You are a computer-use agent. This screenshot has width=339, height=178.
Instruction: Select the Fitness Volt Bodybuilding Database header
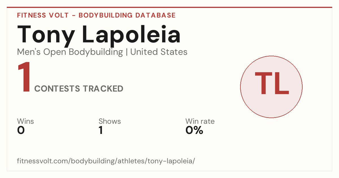coord(96,15)
